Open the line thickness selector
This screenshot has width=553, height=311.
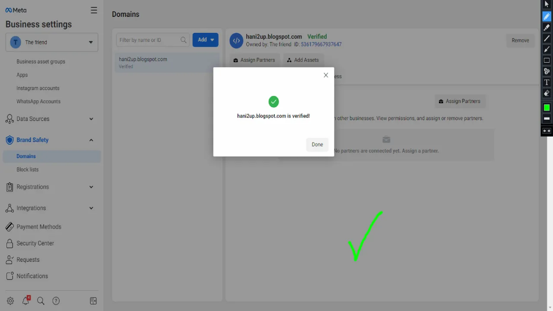pyautogui.click(x=547, y=118)
